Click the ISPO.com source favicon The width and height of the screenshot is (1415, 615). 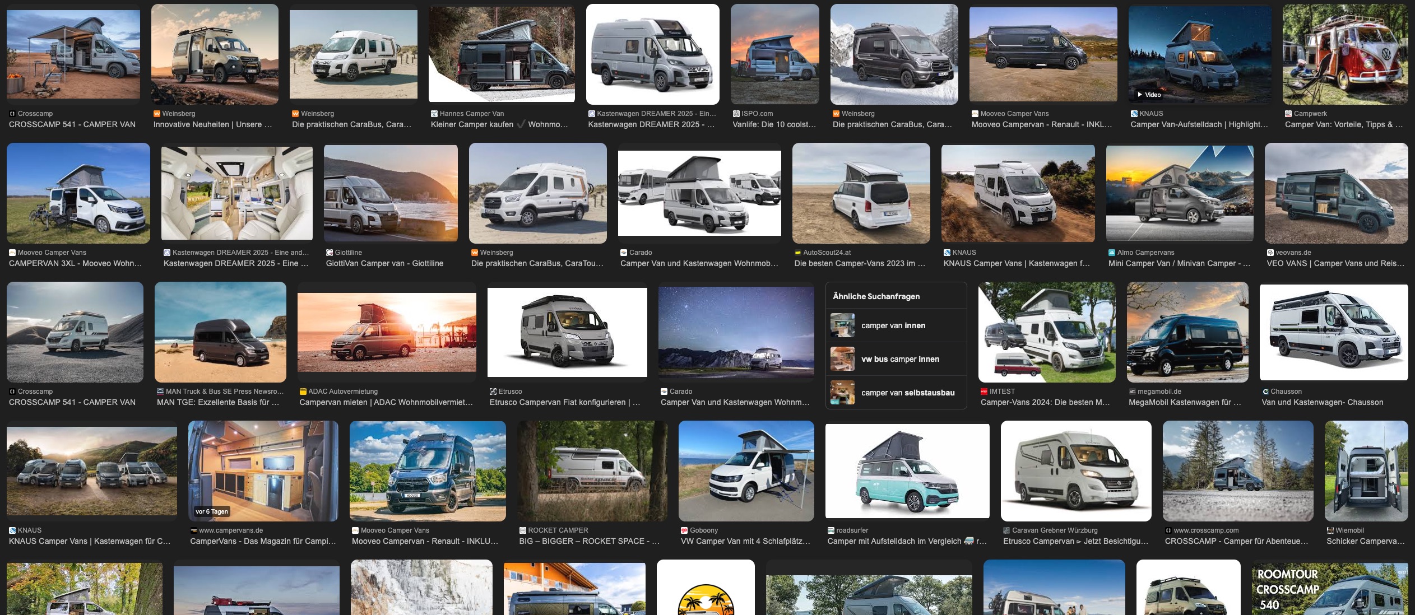click(736, 114)
